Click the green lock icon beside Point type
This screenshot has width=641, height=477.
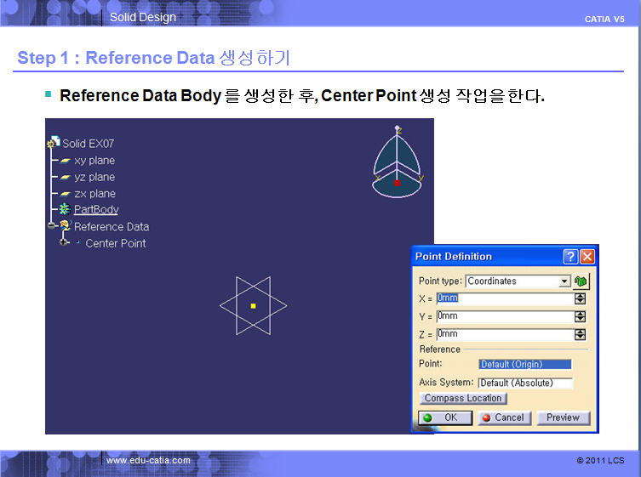pyautogui.click(x=581, y=281)
